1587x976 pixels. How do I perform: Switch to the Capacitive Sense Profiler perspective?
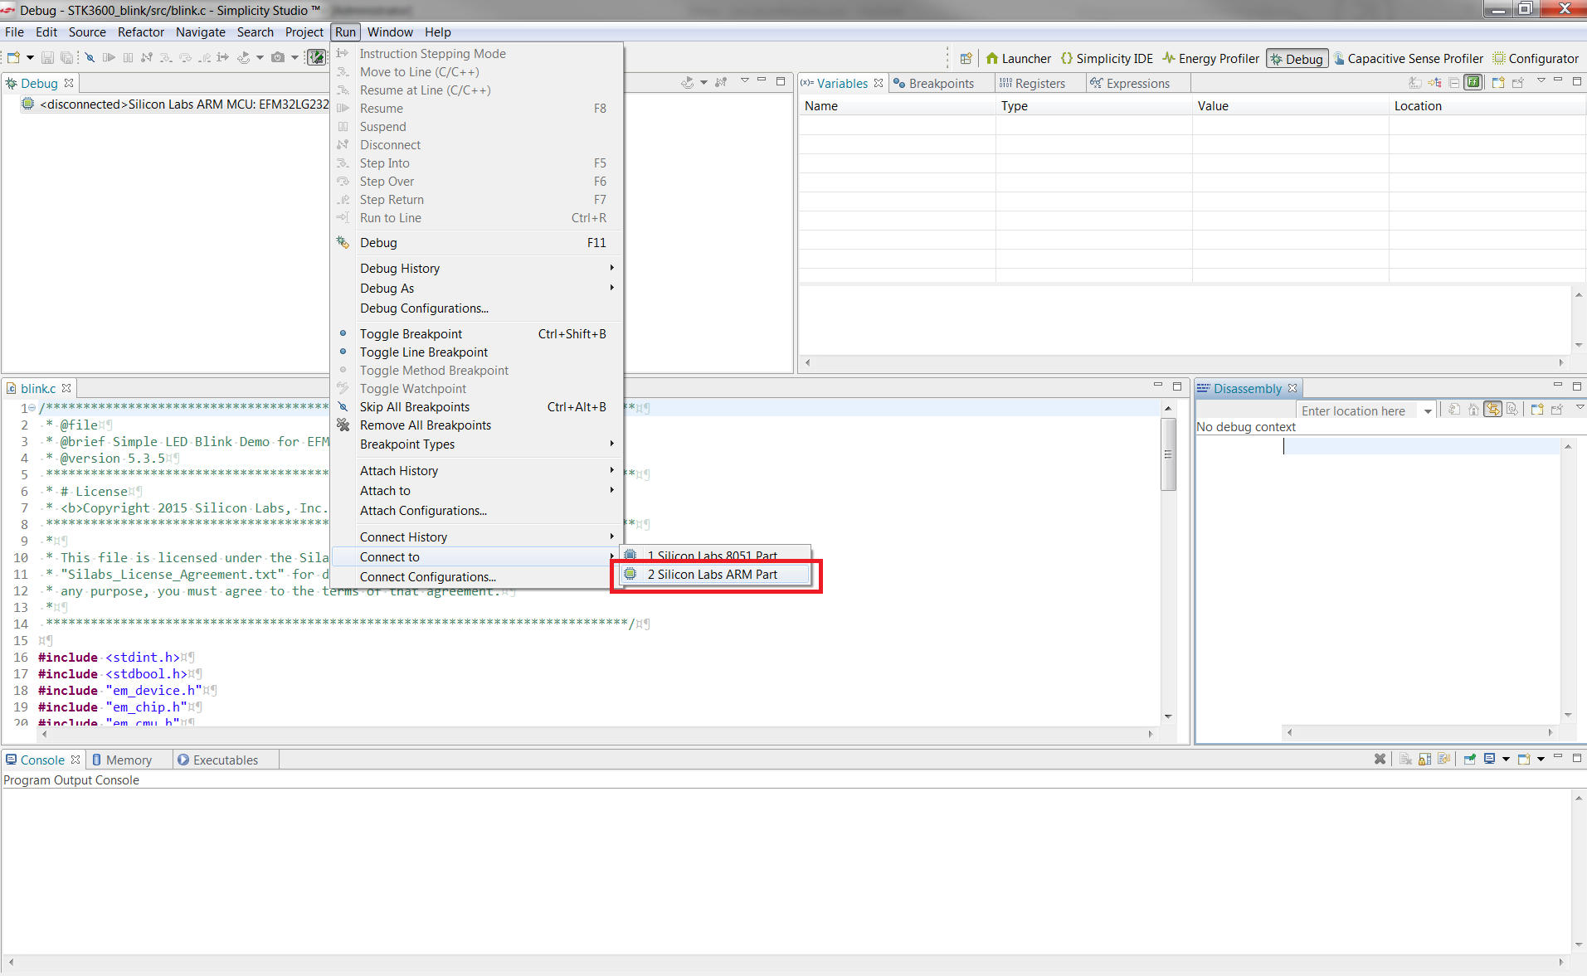pyautogui.click(x=1408, y=58)
